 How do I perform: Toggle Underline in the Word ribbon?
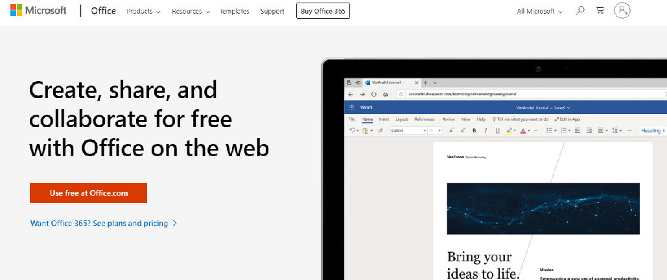[x=497, y=131]
